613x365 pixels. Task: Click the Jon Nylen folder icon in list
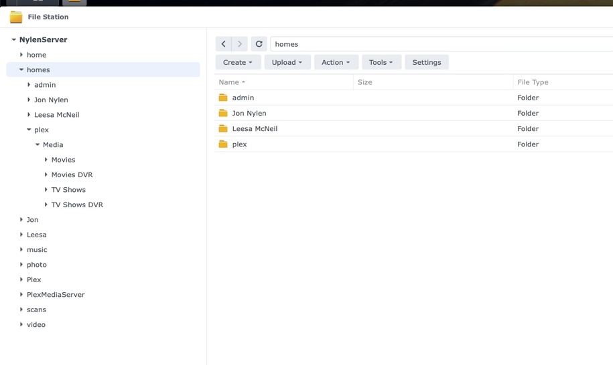coord(223,113)
